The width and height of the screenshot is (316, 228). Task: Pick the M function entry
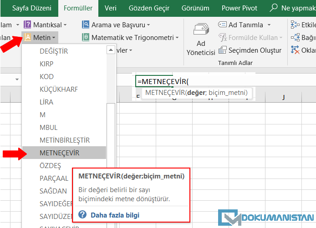tap(64, 115)
